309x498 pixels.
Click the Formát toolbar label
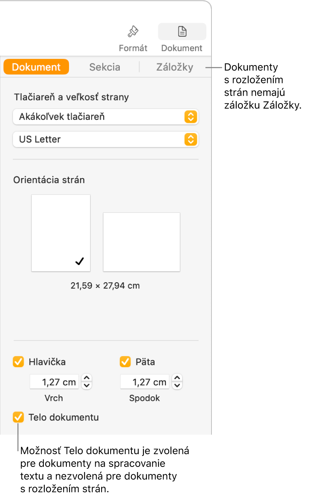click(133, 48)
